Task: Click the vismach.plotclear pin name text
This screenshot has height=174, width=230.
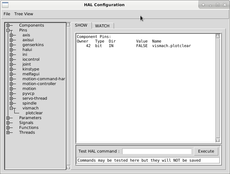Action: tap(171, 46)
